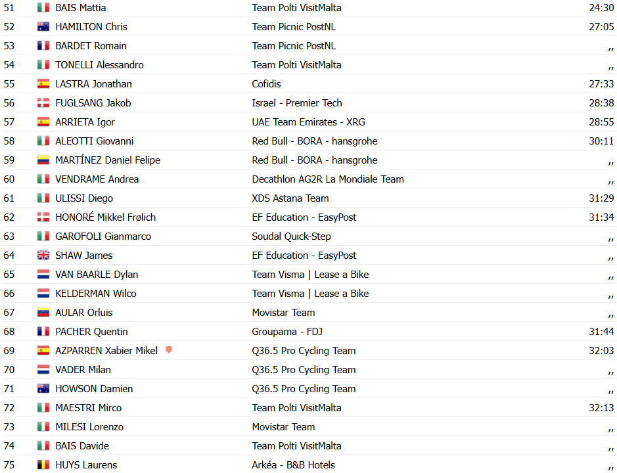Open Movistar Team in AULAR's row
The image size is (617, 473).
click(283, 313)
